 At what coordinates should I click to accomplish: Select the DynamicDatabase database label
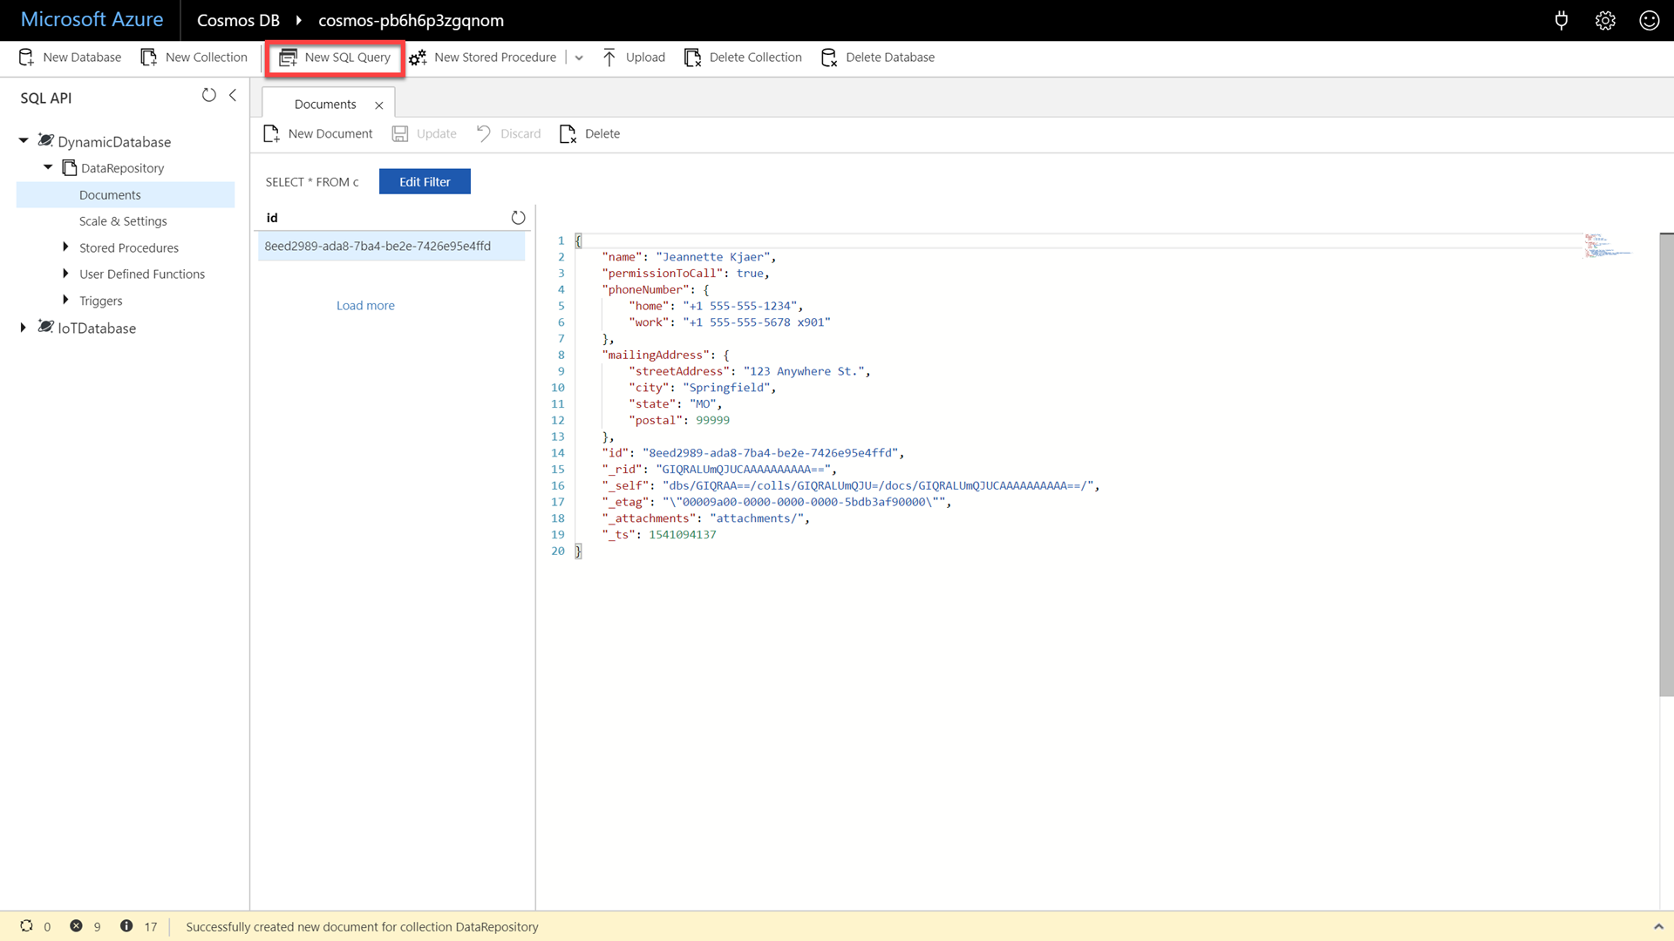click(114, 142)
